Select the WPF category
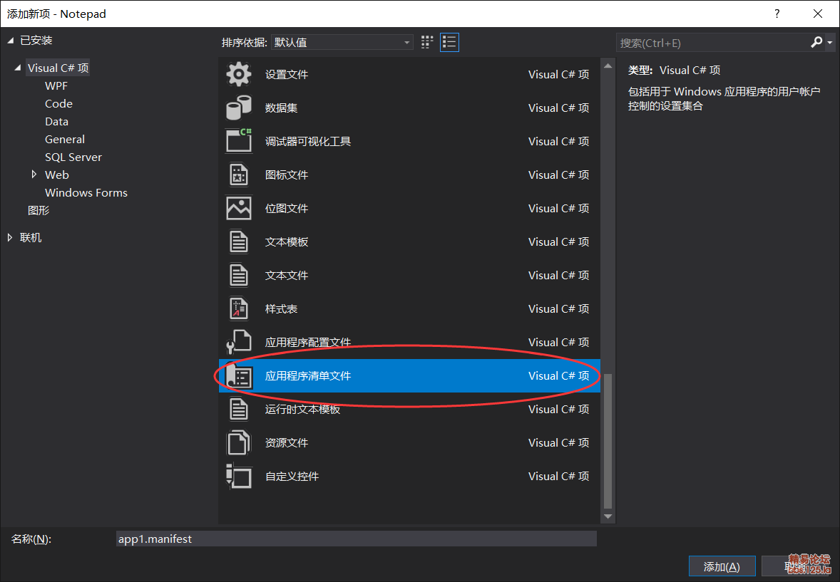 point(56,85)
